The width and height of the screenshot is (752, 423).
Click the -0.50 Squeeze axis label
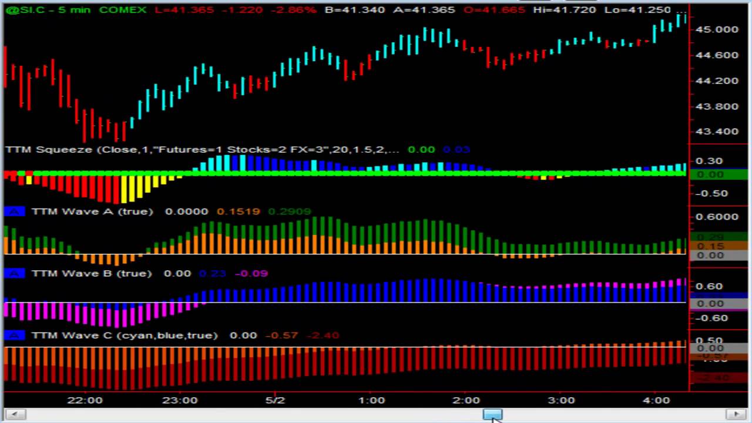click(711, 193)
